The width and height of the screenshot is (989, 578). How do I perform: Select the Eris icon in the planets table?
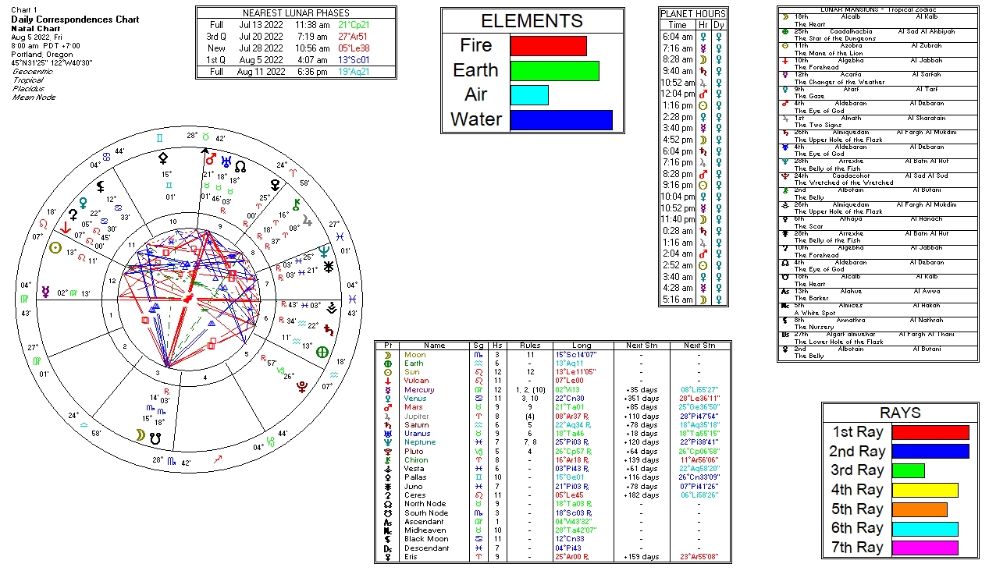pyautogui.click(x=390, y=557)
